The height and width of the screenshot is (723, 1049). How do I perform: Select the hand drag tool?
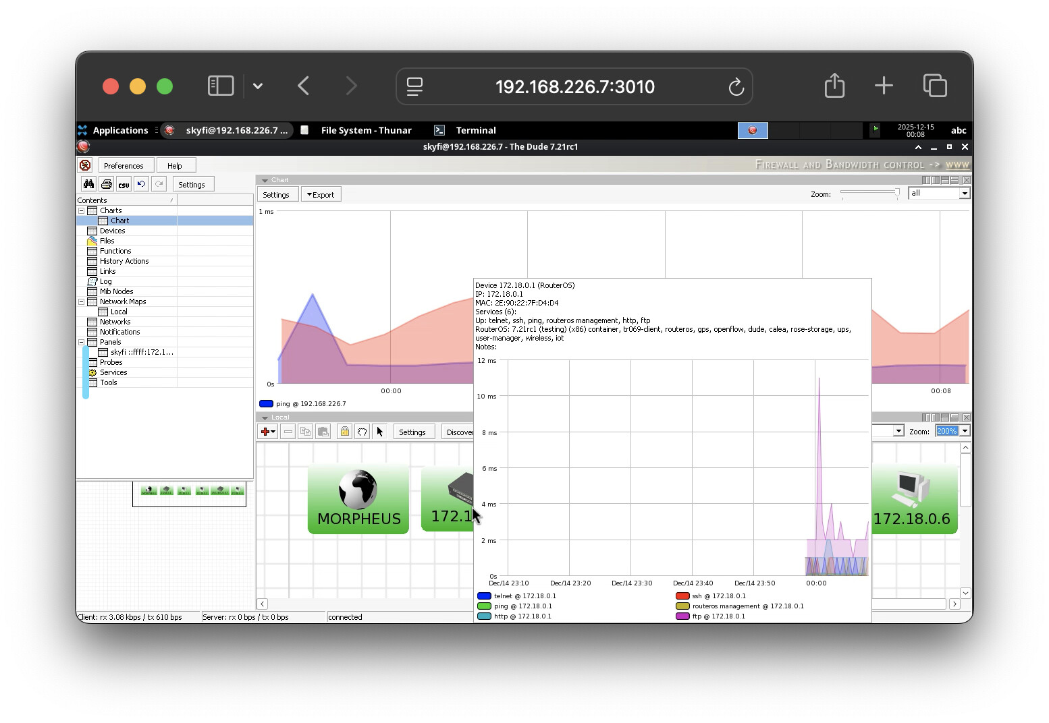362,432
